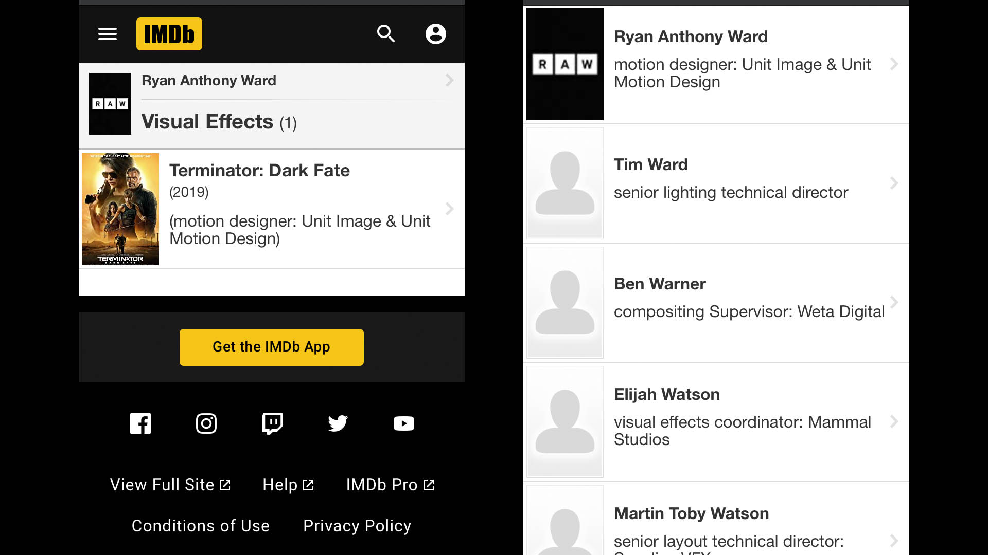
Task: Click Ryan Anthony Ward name in left header
Action: pyautogui.click(x=209, y=81)
